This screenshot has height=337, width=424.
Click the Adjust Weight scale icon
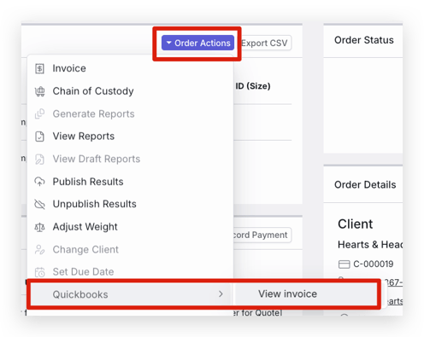coord(39,227)
